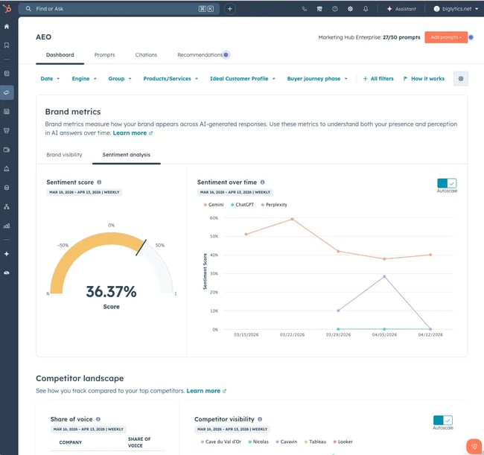Image resolution: width=484 pixels, height=455 pixels.
Task: Open the database icon in sidebar
Action: [7, 188]
